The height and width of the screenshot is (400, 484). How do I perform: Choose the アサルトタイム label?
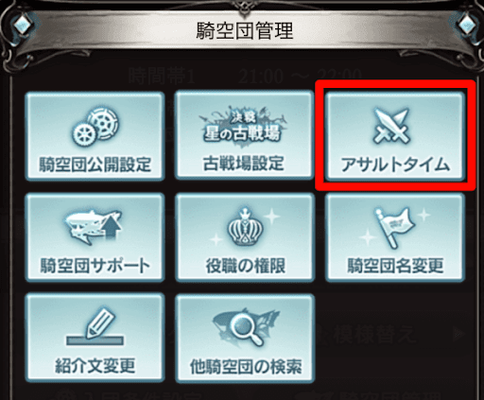[395, 165]
